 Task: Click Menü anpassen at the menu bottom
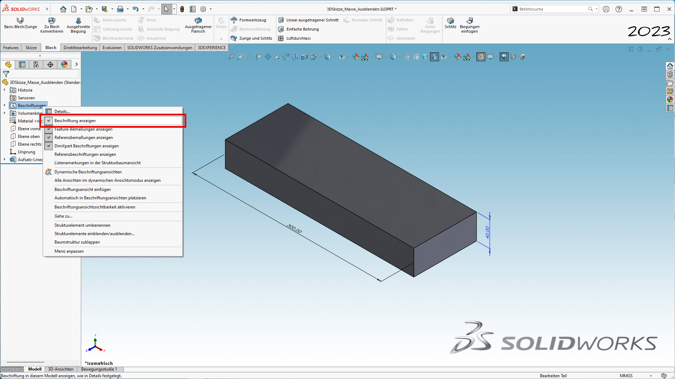(113, 251)
